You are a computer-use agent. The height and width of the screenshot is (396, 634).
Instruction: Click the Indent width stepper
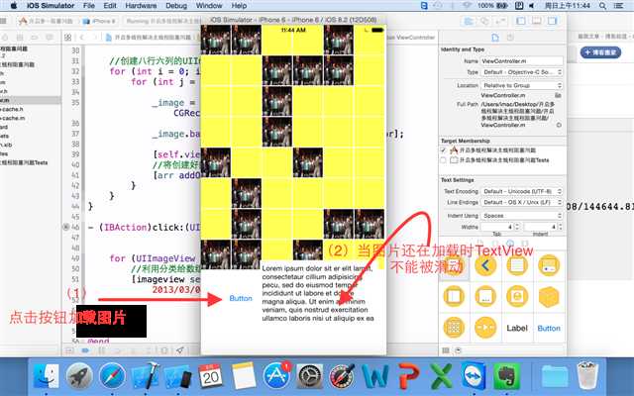click(561, 227)
